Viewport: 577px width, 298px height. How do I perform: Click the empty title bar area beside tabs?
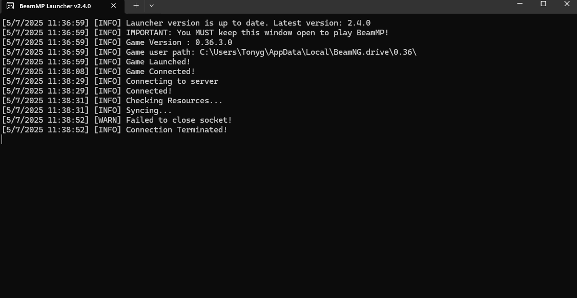(331, 6)
